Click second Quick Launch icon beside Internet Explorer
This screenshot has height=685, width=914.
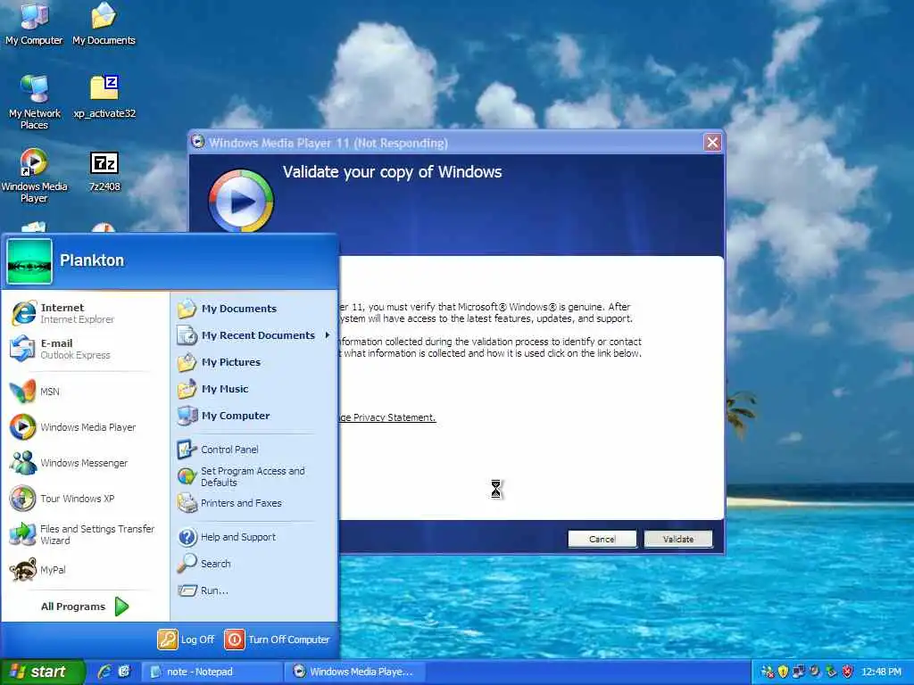(124, 672)
